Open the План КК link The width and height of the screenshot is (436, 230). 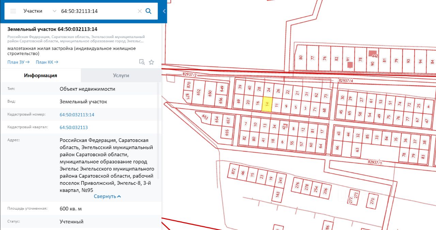47,62
